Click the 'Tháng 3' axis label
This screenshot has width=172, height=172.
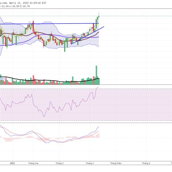pos(59,163)
